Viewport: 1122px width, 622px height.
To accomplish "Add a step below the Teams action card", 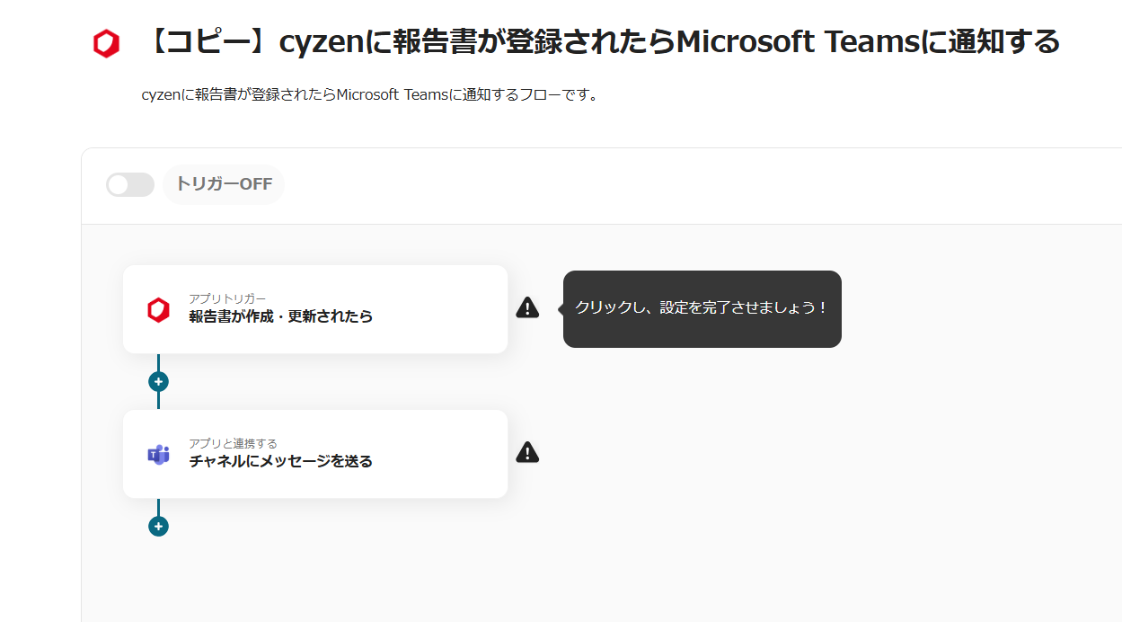I will click(158, 526).
